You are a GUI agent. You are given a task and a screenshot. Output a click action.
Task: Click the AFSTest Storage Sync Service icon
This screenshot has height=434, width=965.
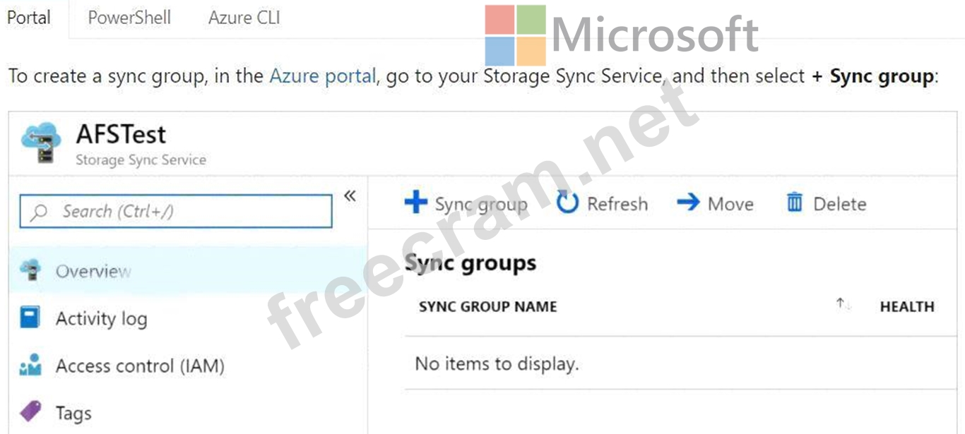pyautogui.click(x=41, y=143)
